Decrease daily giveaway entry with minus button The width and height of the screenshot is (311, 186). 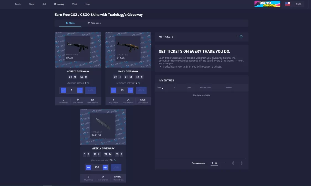pyautogui.click(x=114, y=90)
